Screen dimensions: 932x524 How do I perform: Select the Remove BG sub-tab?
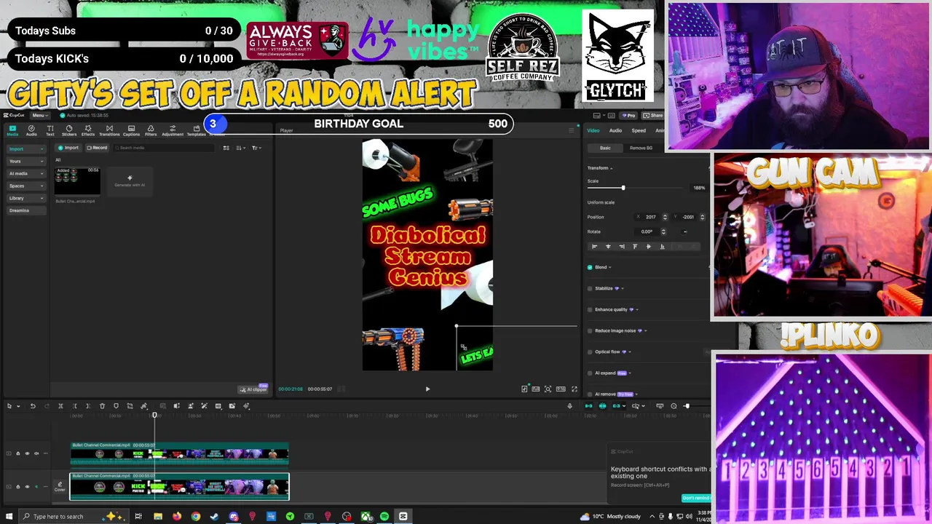[x=641, y=148]
